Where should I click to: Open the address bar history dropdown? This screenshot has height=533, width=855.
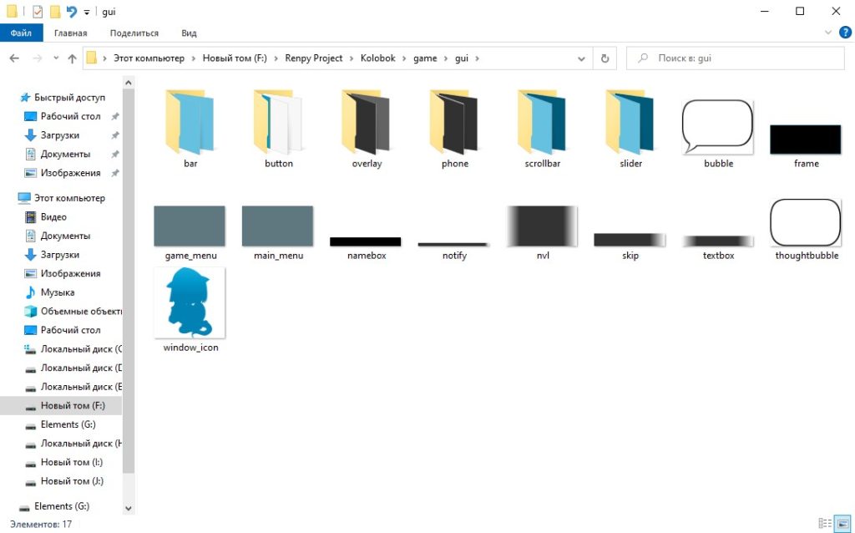point(582,58)
